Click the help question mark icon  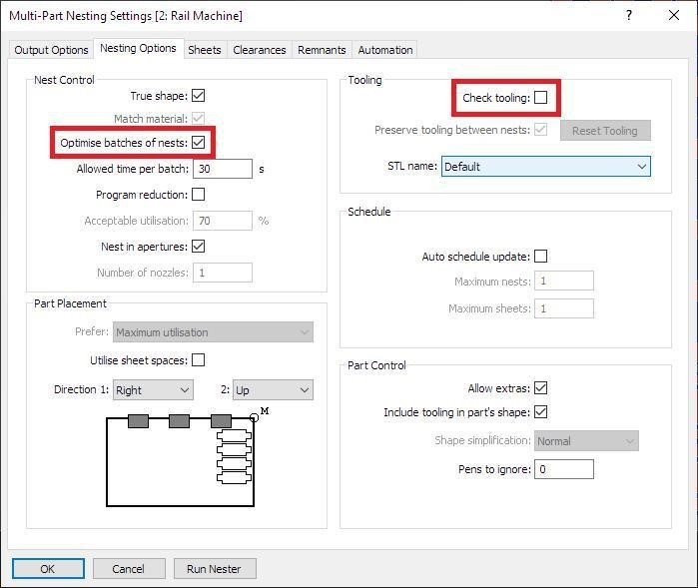coord(628,15)
